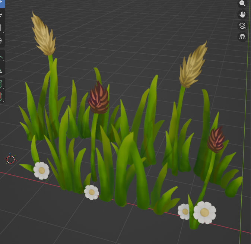This screenshot has height=244, width=251.
Task: Select the Extrude Region tool
Action: pos(2,96)
